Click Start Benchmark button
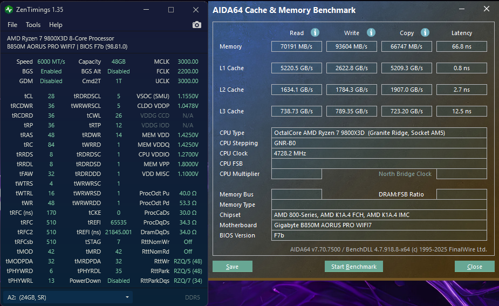This screenshot has width=499, height=306. 353,267
